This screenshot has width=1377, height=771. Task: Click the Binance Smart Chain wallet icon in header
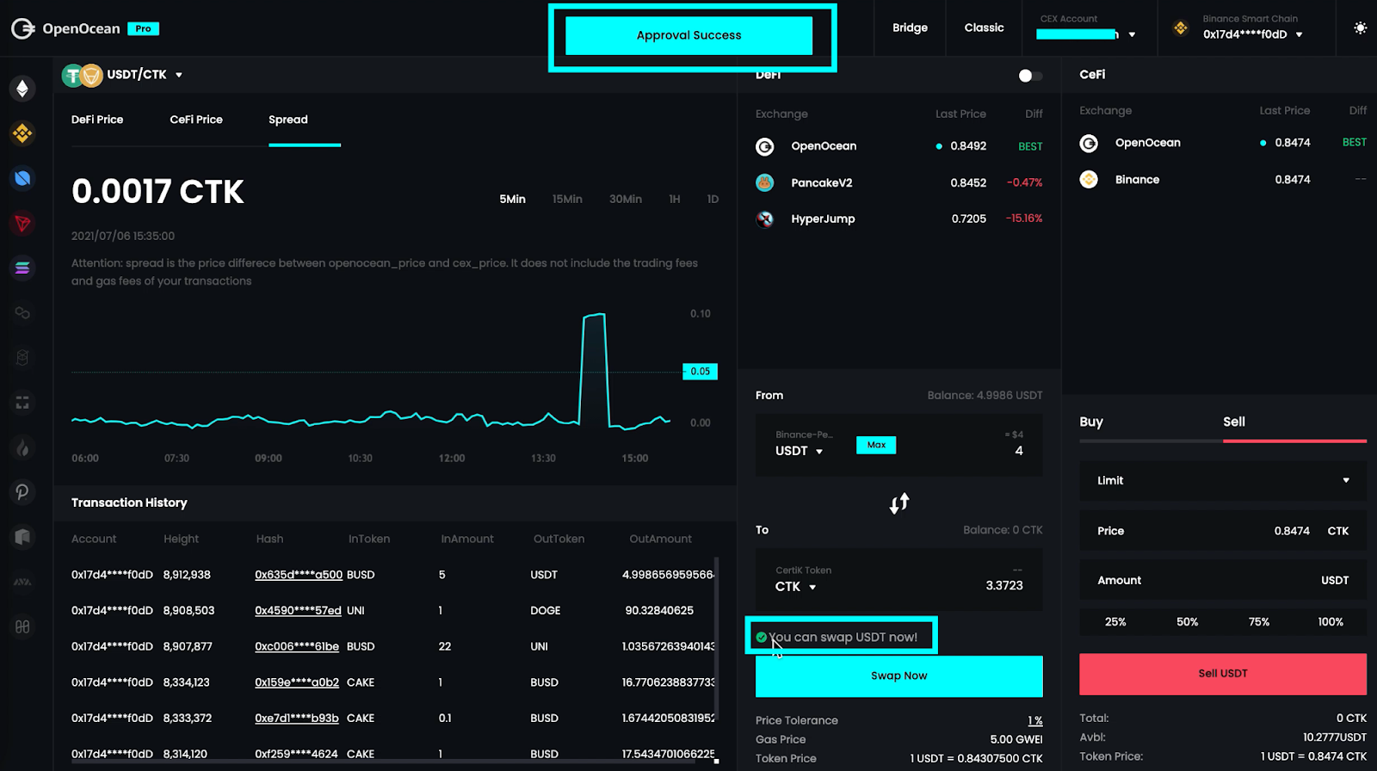click(x=1181, y=28)
